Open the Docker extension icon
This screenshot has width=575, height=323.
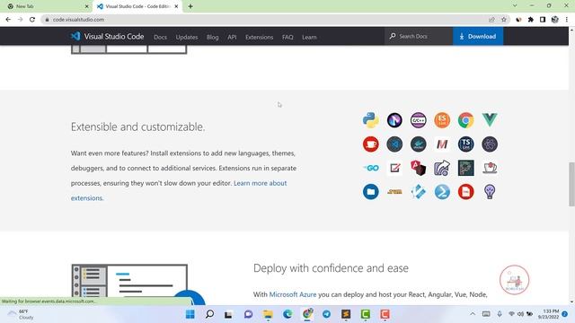coord(418,144)
